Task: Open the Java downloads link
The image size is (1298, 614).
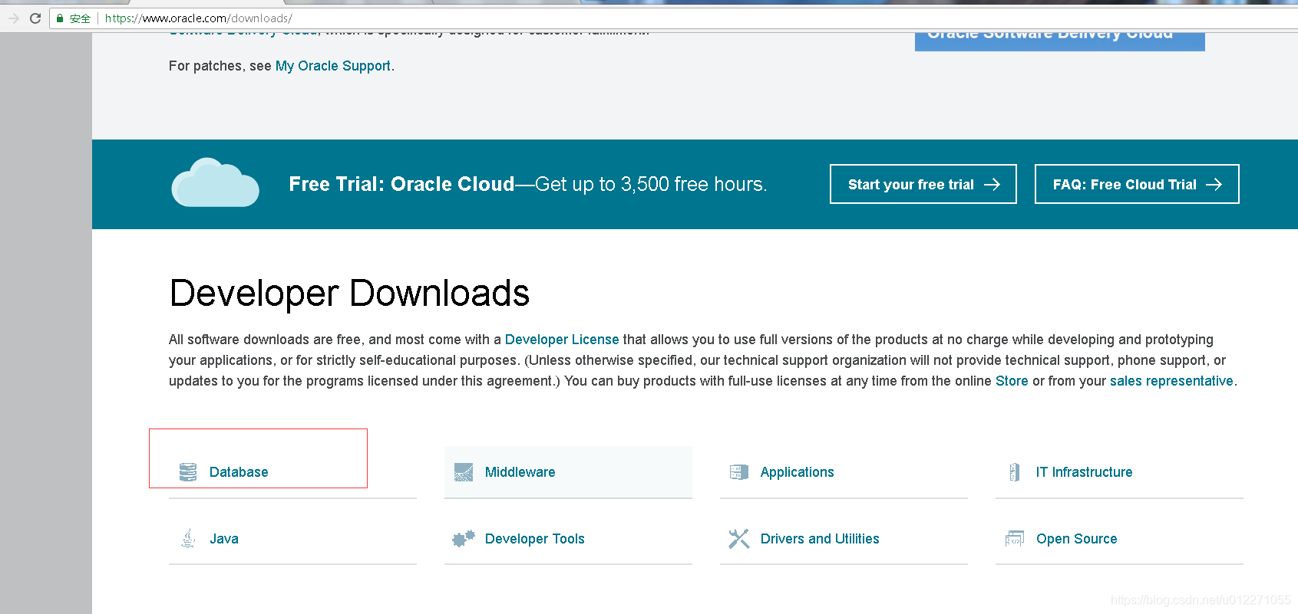Action: click(x=224, y=539)
